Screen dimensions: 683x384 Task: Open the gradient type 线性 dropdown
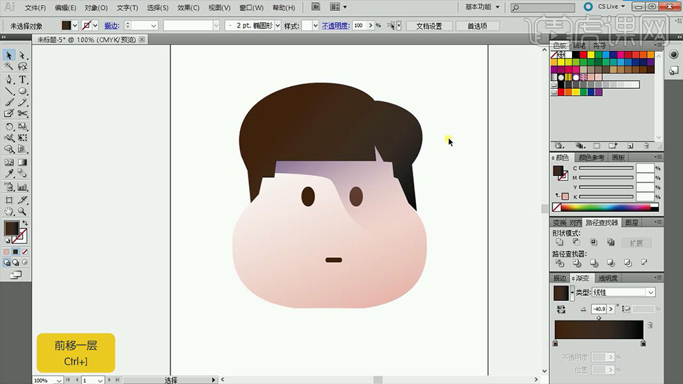point(651,292)
